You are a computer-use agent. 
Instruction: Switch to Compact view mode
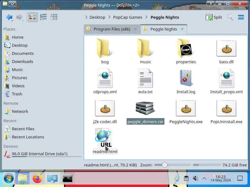click(x=43, y=17)
